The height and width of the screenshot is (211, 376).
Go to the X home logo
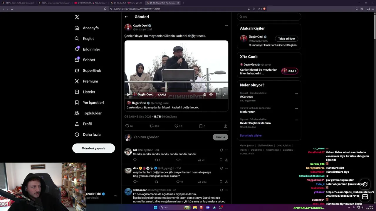click(x=77, y=17)
